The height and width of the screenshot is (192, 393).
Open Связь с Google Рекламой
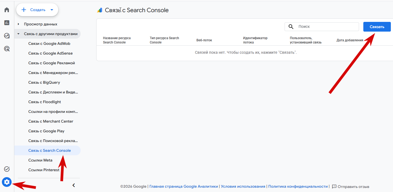tap(52, 63)
